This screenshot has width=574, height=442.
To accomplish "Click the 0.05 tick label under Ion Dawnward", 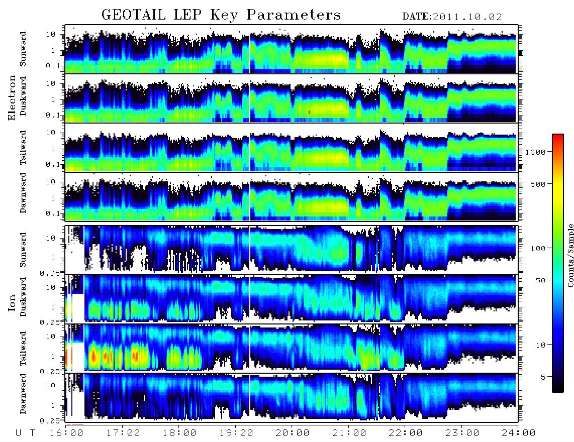I will [50, 421].
